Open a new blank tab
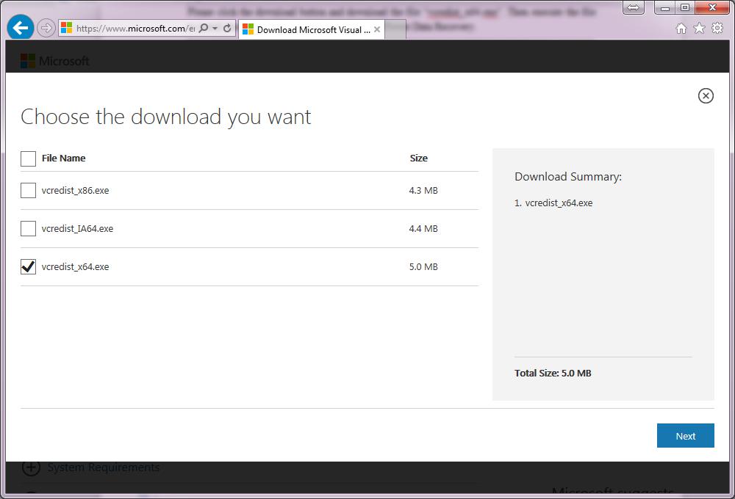This screenshot has width=735, height=499. point(395,29)
